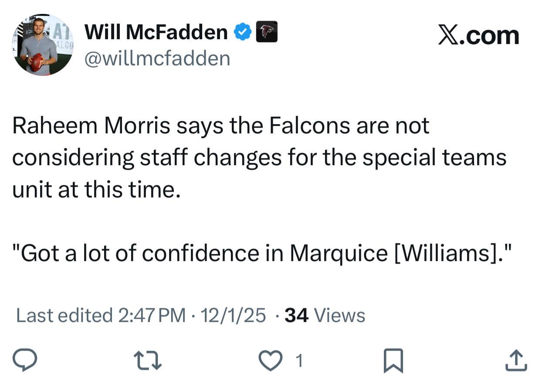Click the X.com logo
This screenshot has width=539, height=382.
[478, 36]
